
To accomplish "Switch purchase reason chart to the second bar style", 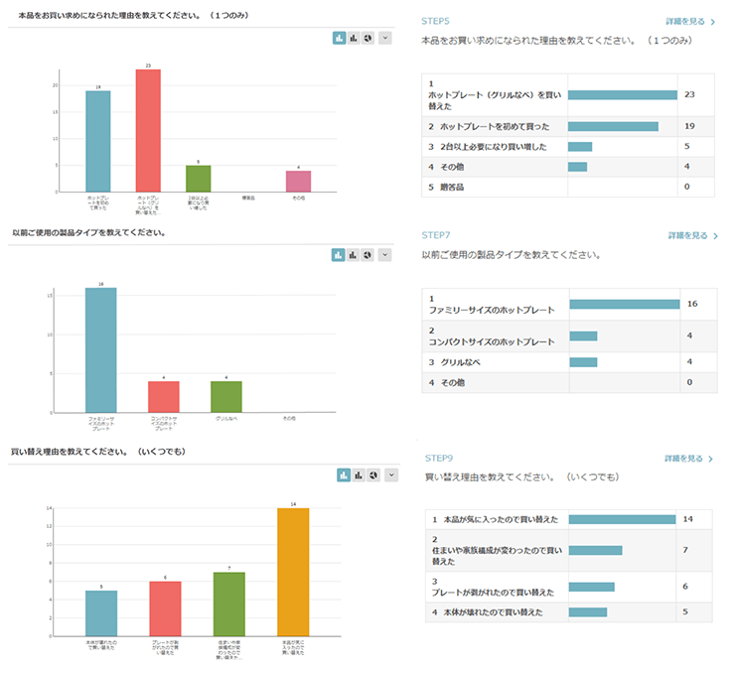I will coord(355,38).
